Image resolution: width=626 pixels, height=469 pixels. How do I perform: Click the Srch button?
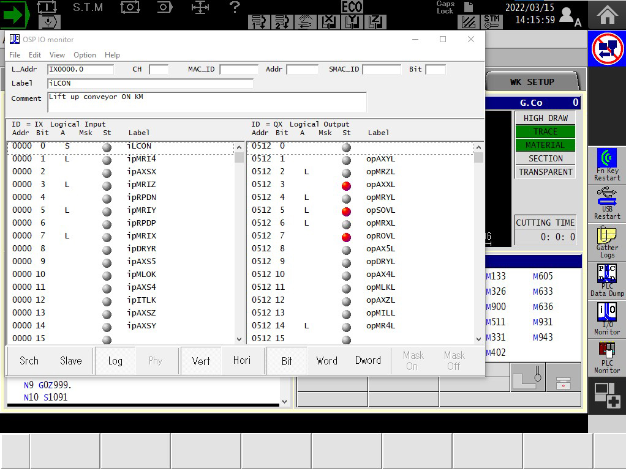pyautogui.click(x=29, y=361)
